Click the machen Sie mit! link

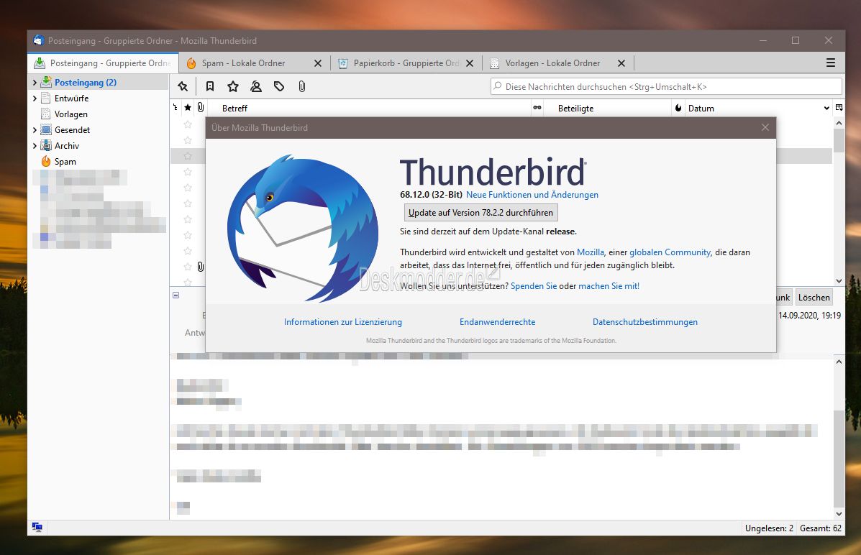609,286
